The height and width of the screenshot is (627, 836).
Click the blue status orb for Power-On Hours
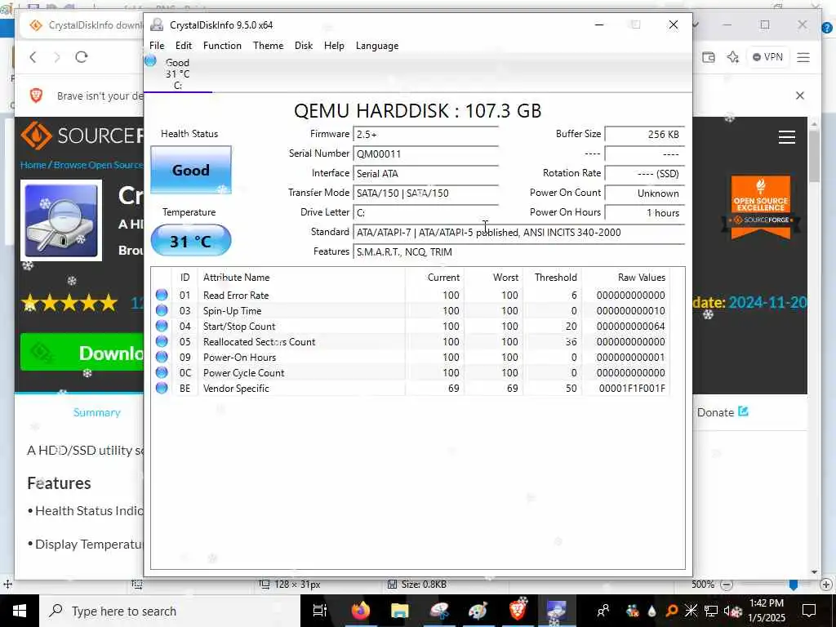tap(162, 357)
